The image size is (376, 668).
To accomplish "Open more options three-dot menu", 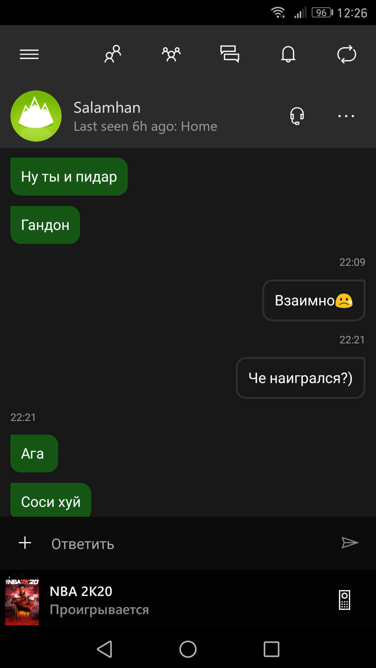I will 346,116.
